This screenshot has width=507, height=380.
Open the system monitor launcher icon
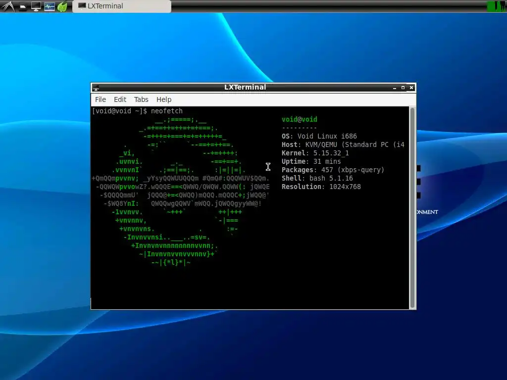pos(49,6)
